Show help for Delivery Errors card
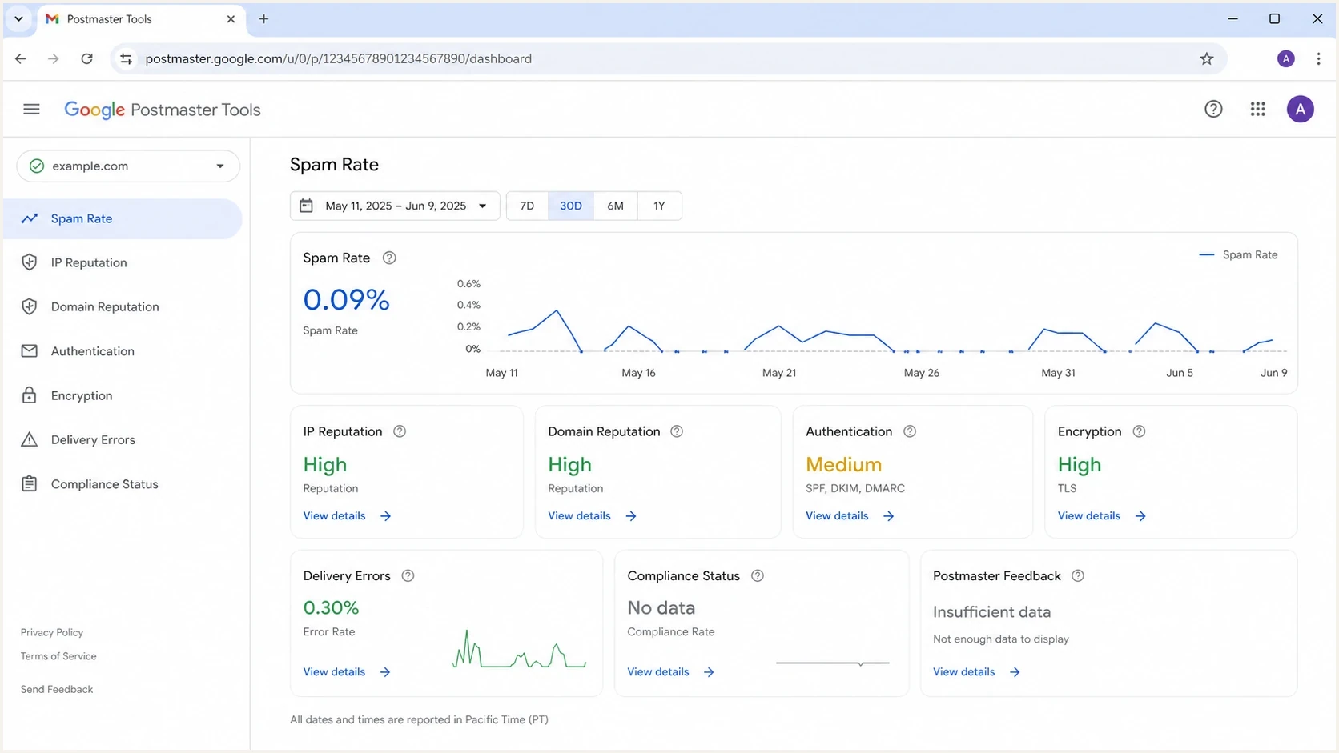Viewport: 1339px width, 753px height. [408, 575]
